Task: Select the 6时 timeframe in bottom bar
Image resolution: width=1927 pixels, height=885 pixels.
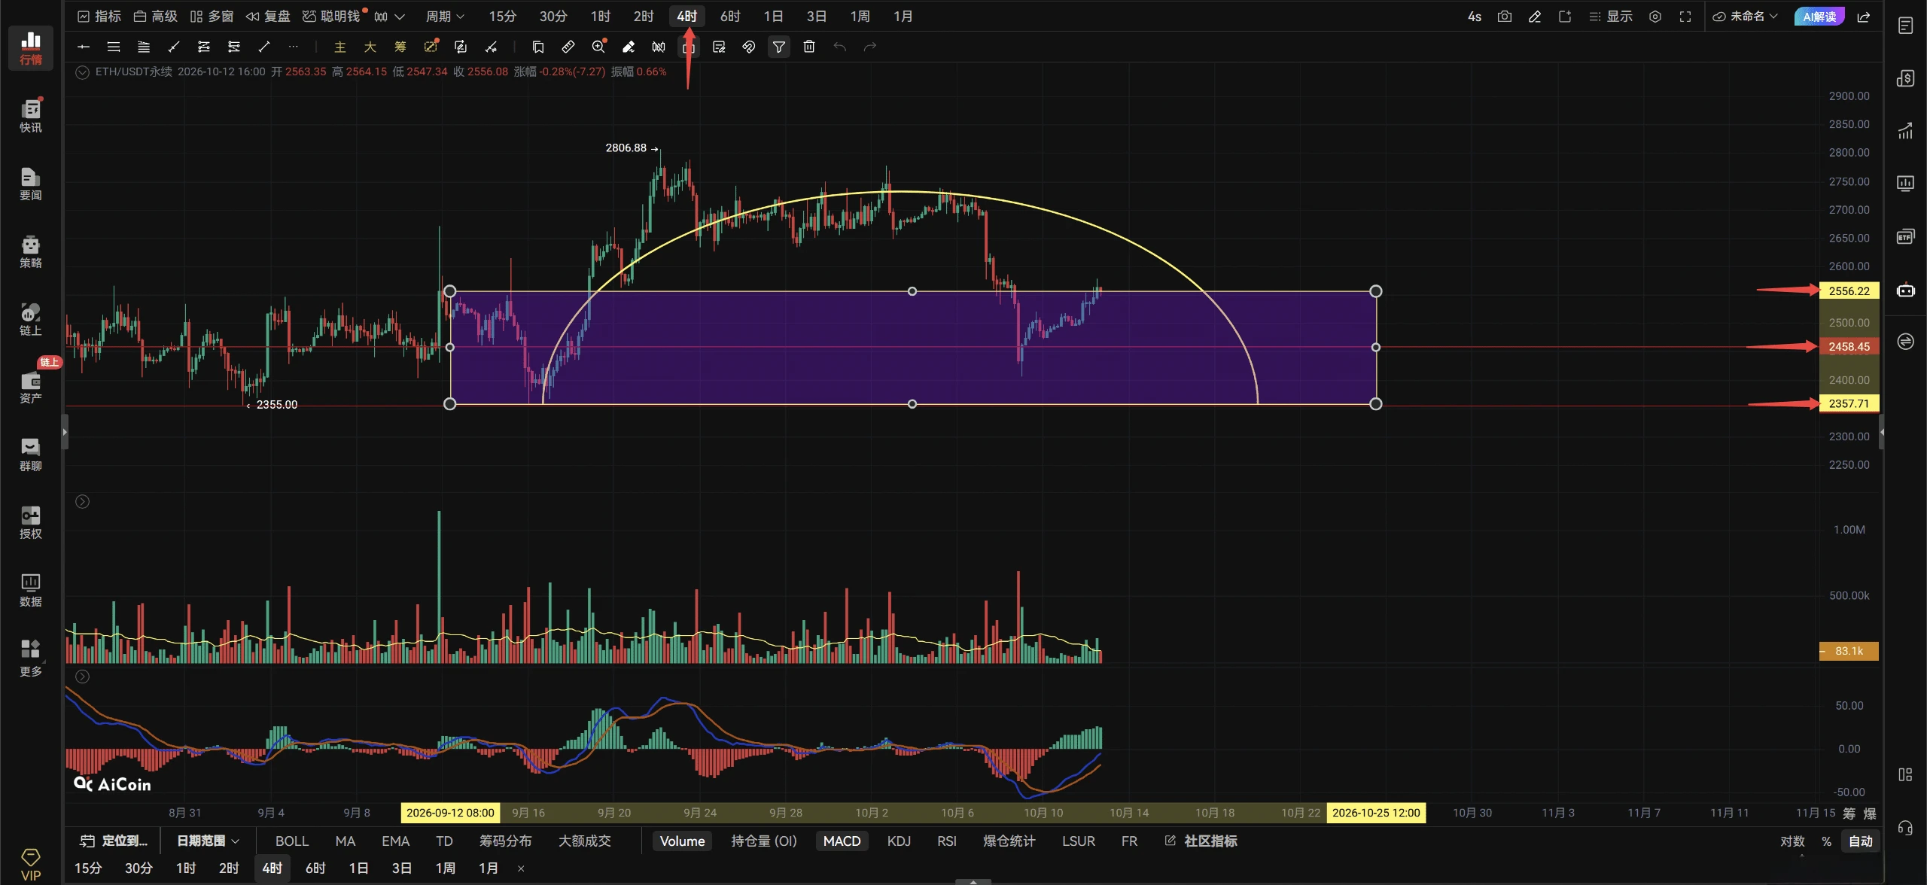Action: coord(315,868)
